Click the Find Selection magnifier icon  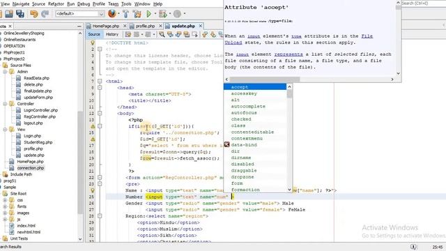162,34
